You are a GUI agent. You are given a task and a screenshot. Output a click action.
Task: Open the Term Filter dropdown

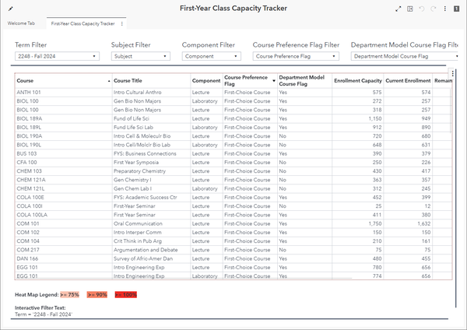[x=57, y=56]
